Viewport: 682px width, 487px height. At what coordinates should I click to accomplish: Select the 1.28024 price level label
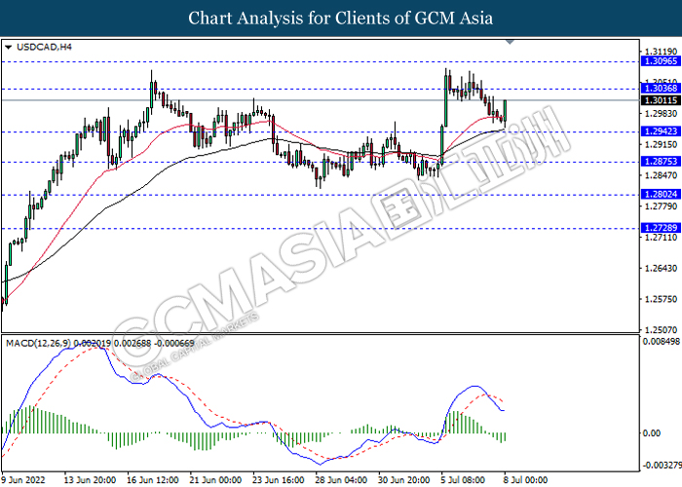click(x=662, y=195)
